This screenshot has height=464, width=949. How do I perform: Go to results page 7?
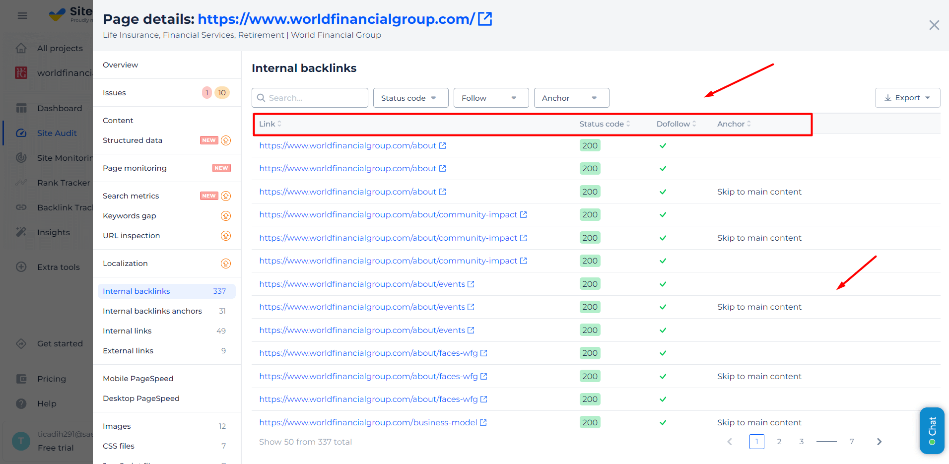pyautogui.click(x=852, y=442)
